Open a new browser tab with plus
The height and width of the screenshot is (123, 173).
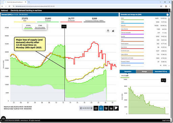point(29,2)
